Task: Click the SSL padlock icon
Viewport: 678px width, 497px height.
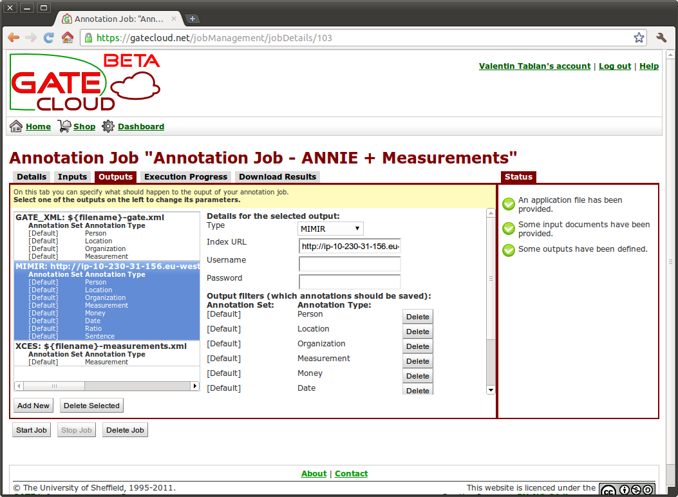Action: (x=88, y=37)
